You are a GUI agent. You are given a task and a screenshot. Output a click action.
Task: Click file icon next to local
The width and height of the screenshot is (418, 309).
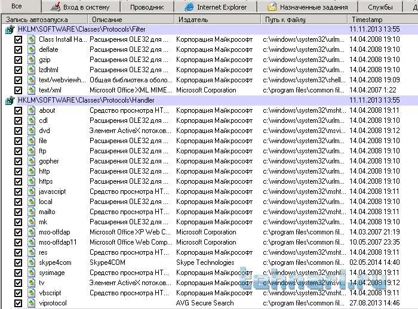31,202
